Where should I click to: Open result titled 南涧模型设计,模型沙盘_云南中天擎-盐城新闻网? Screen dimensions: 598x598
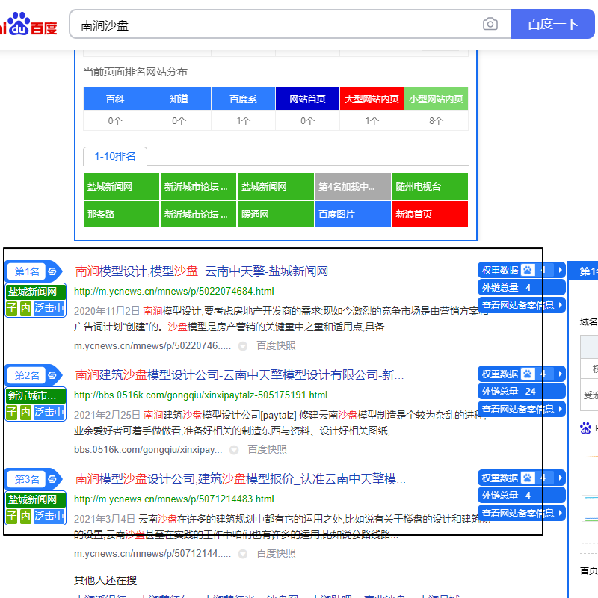(201, 271)
